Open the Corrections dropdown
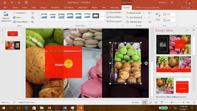197x111 pixels. click(x=20, y=13)
